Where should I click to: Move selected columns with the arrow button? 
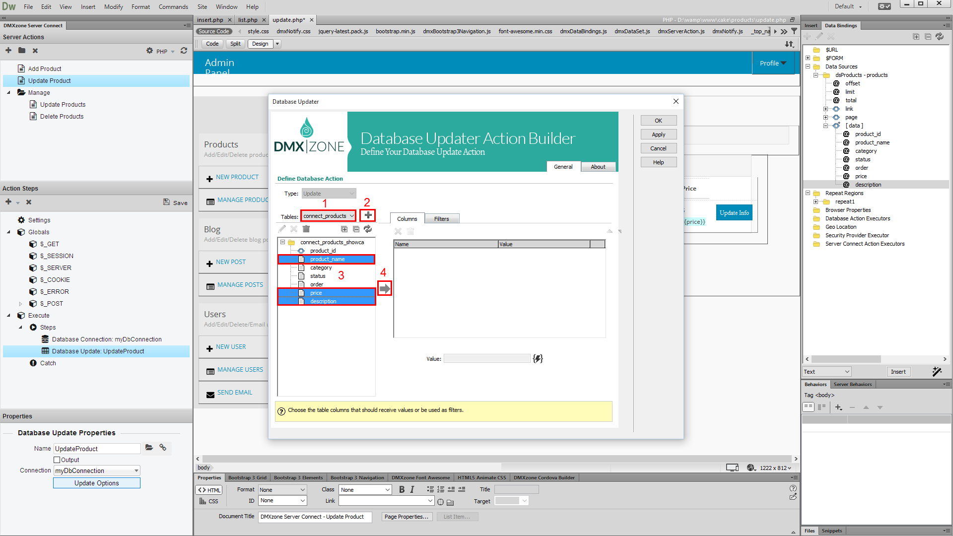point(385,288)
